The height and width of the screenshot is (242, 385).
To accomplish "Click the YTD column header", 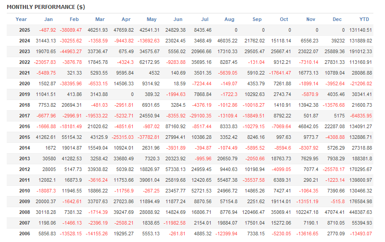I will point(364,19).
